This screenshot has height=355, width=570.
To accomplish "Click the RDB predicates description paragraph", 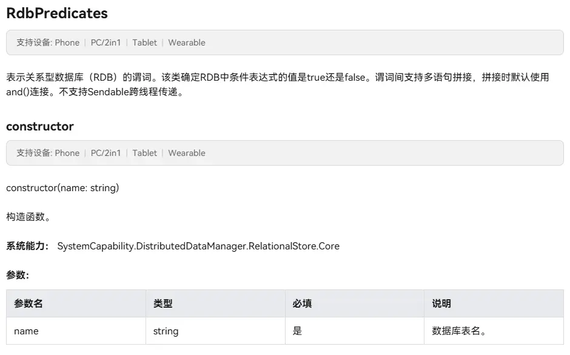I will (x=278, y=84).
